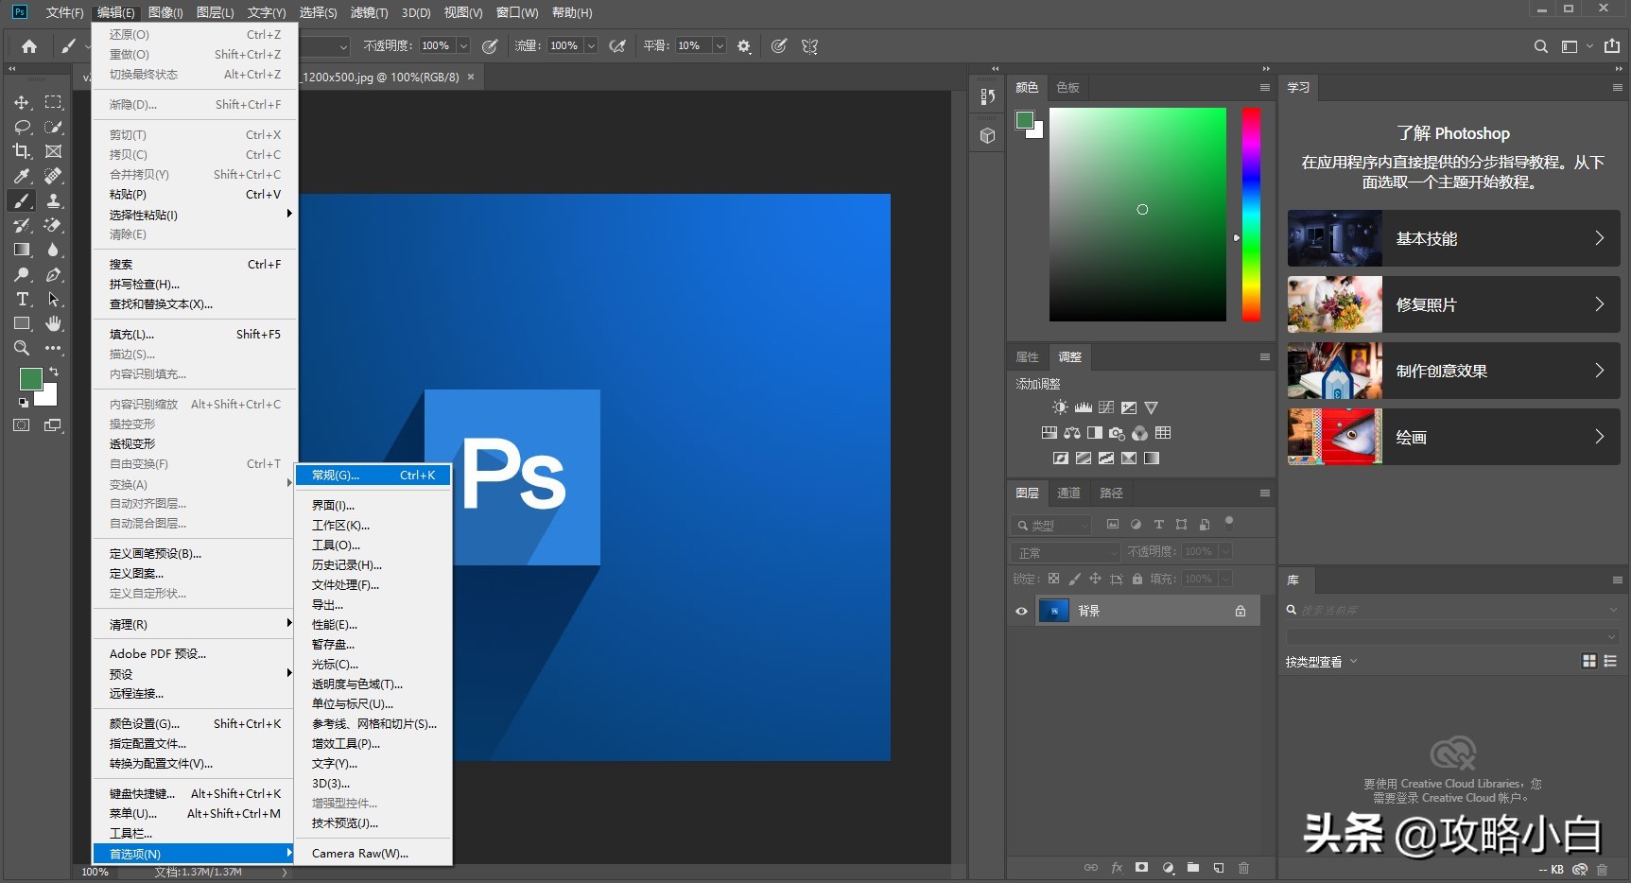Select the 背景 layer thumbnail
The image size is (1631, 883).
click(1054, 611)
